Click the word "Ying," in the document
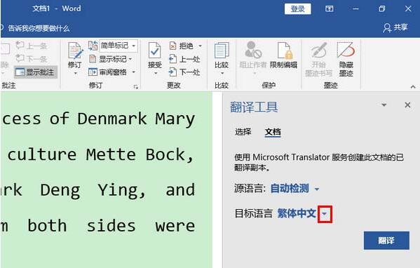The image size is (420, 268). [121, 191]
